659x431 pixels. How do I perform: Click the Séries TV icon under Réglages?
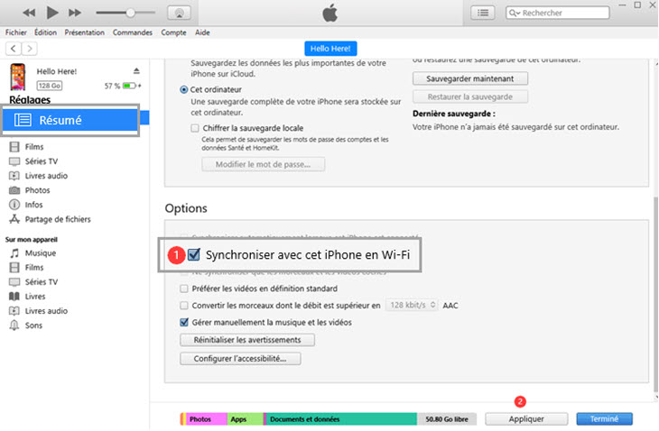pos(14,161)
